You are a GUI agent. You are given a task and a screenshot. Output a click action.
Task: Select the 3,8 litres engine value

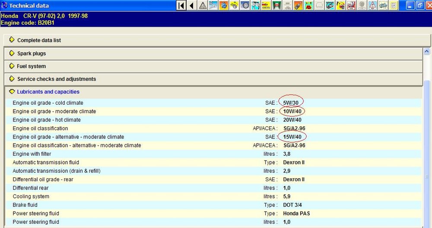(286, 154)
